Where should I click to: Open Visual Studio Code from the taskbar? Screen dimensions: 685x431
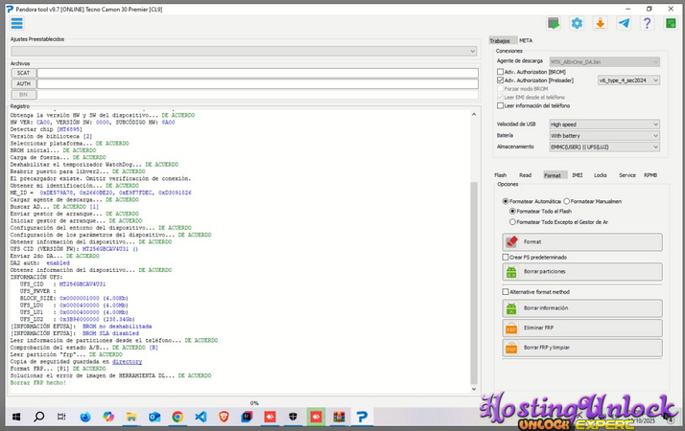[201, 418]
